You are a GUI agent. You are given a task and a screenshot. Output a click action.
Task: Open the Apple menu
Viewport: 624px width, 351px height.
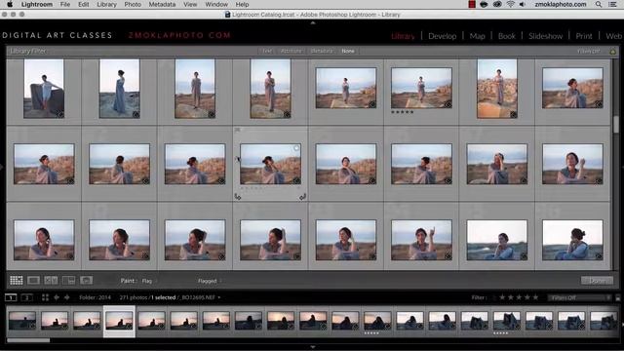(x=10, y=4)
